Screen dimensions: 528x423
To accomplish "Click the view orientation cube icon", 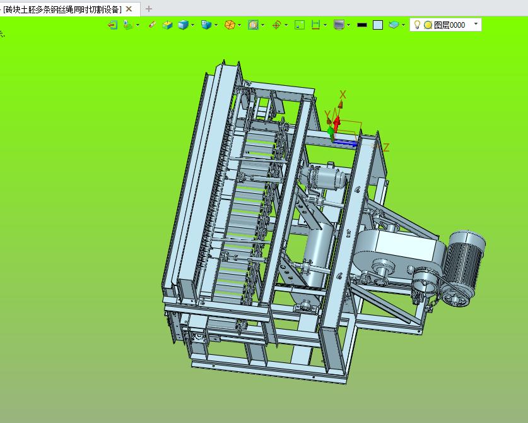I will pos(206,25).
